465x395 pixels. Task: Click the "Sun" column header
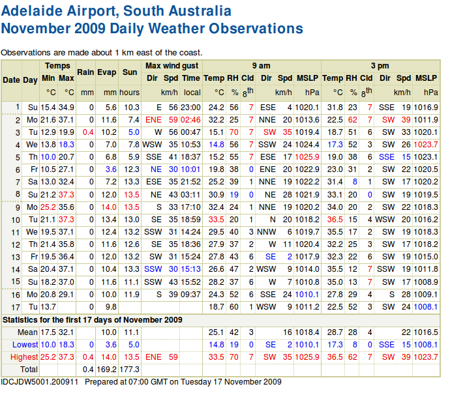[x=130, y=72]
